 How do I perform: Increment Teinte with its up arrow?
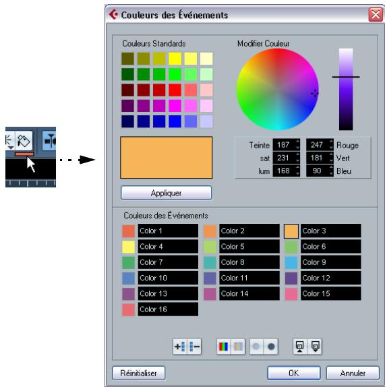pos(297,142)
